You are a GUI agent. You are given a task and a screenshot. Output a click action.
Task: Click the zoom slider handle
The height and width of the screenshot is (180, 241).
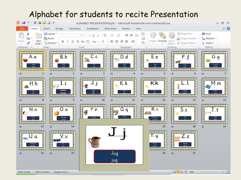[205, 172]
